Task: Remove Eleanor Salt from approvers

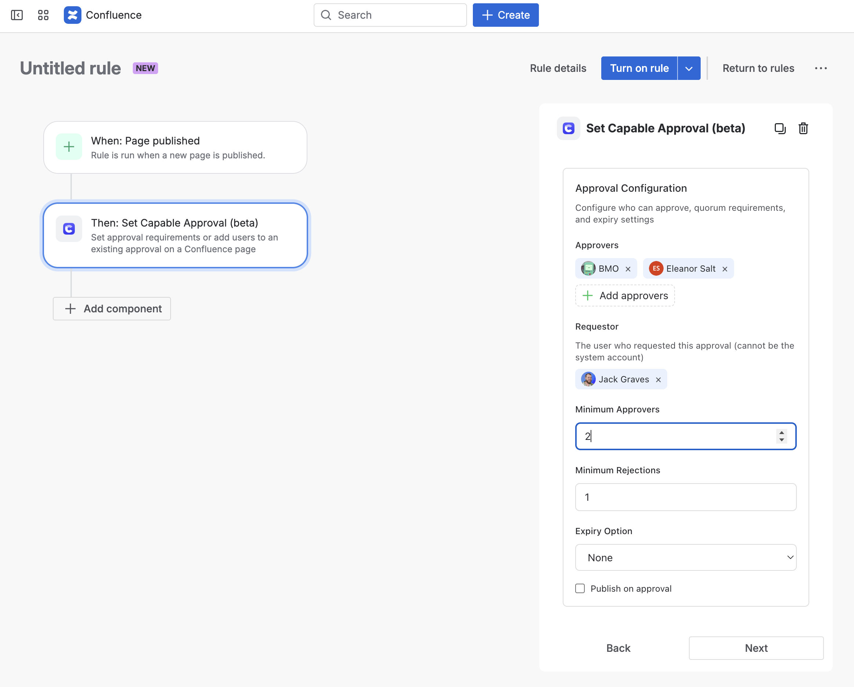Action: [725, 269]
